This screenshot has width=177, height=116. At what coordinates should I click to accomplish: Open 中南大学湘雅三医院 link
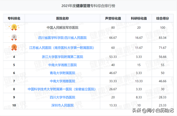63,65
